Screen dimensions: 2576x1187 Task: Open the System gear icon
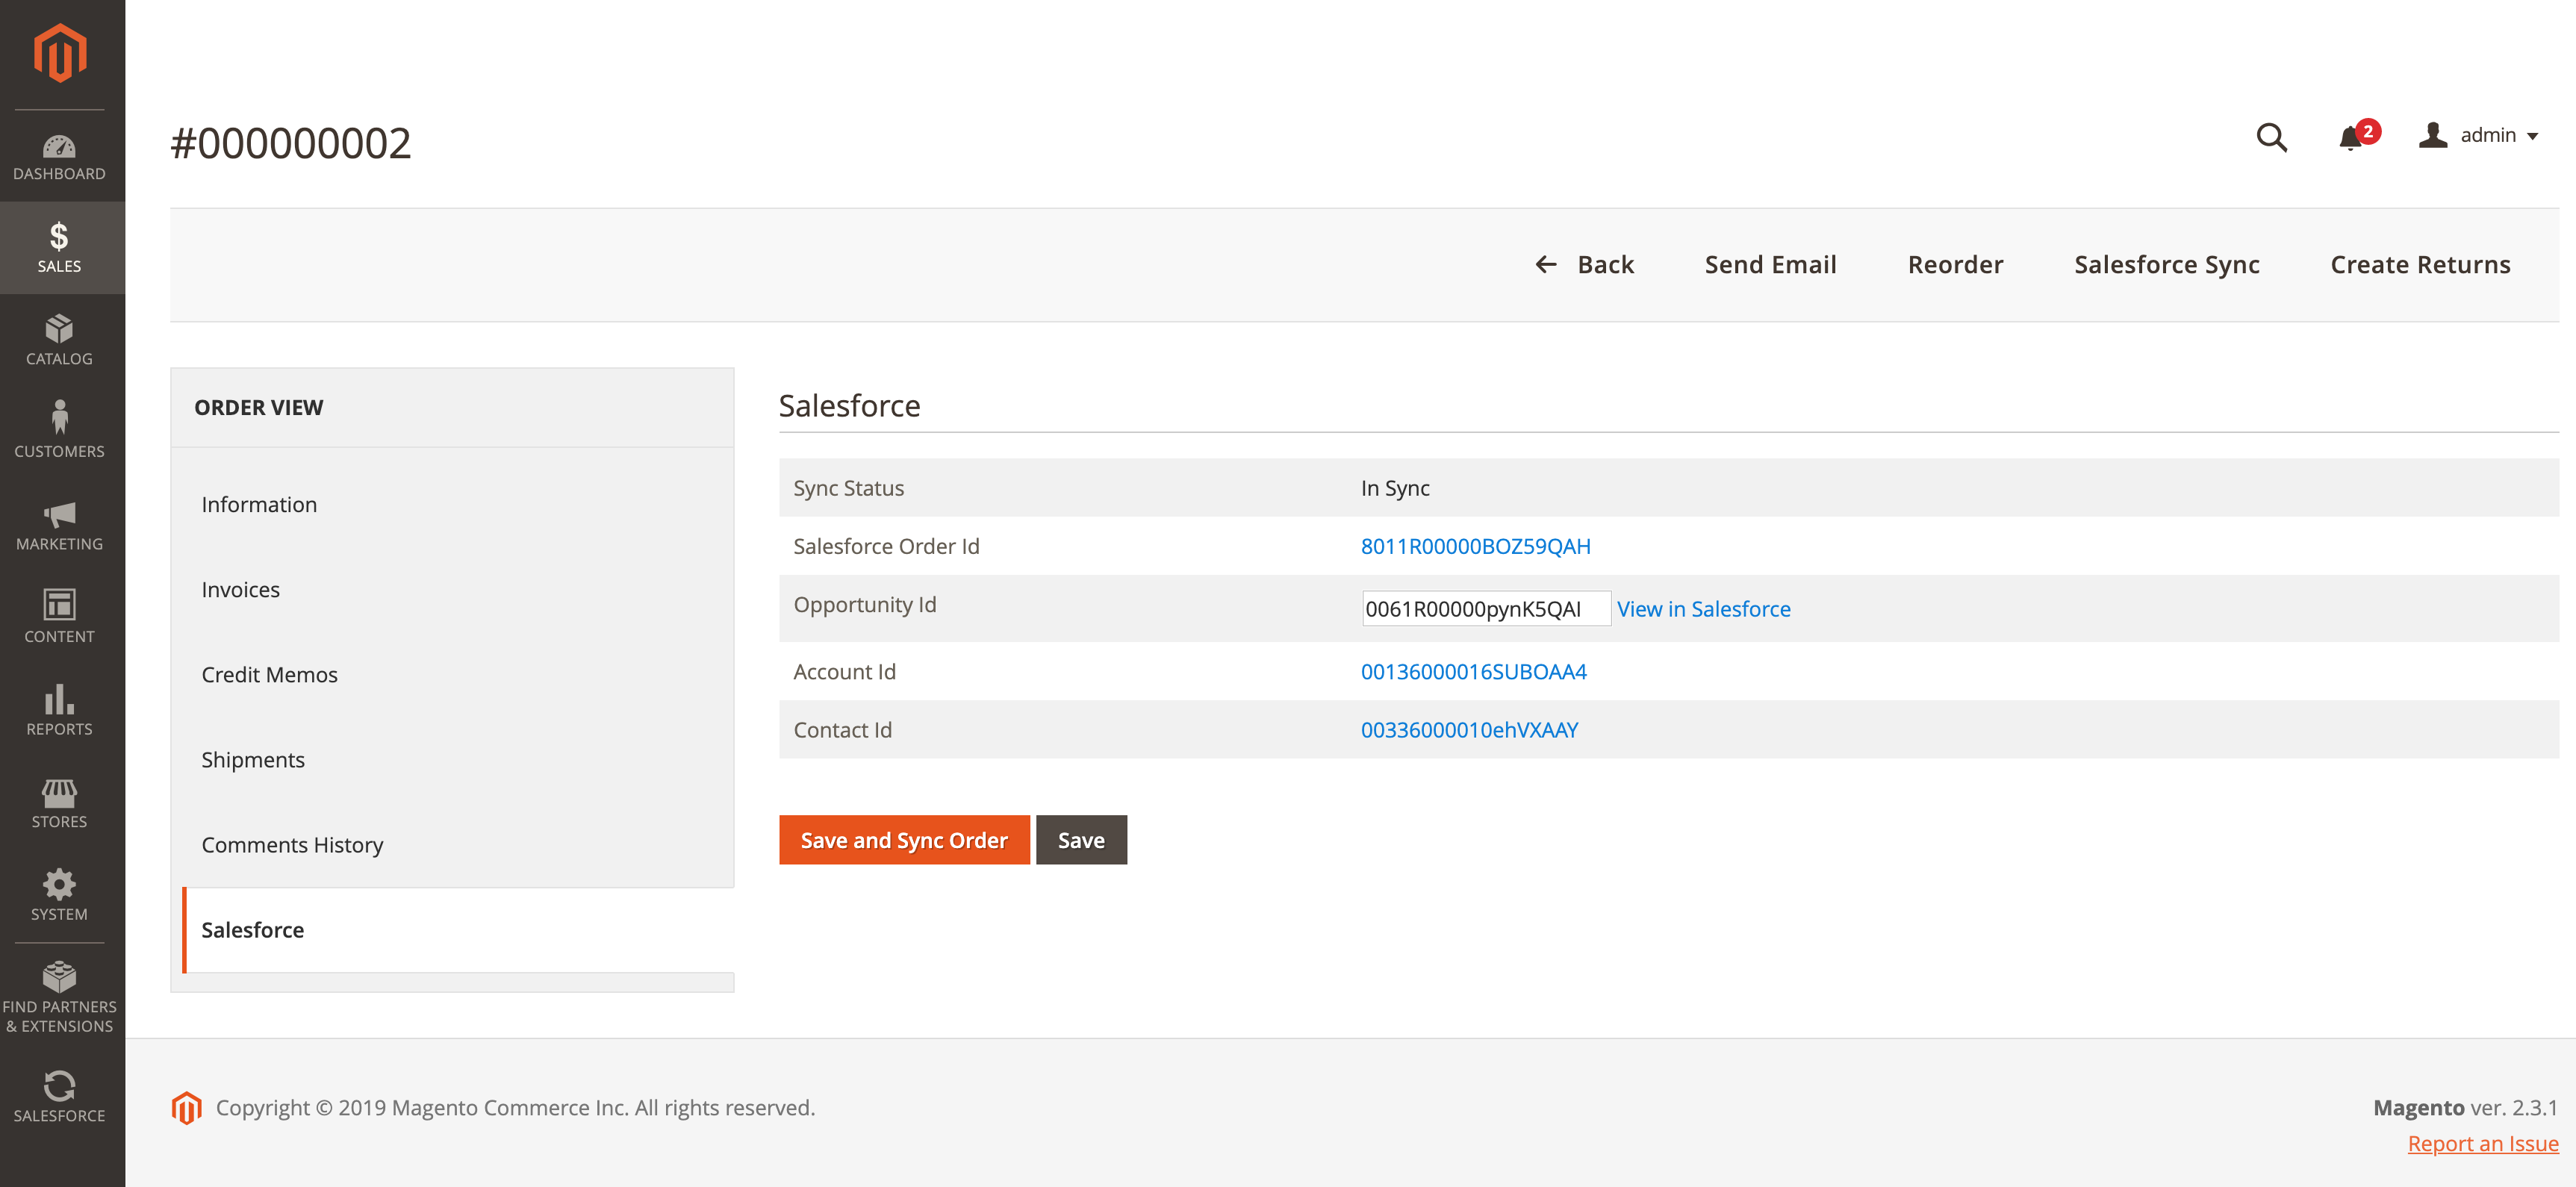click(x=59, y=884)
